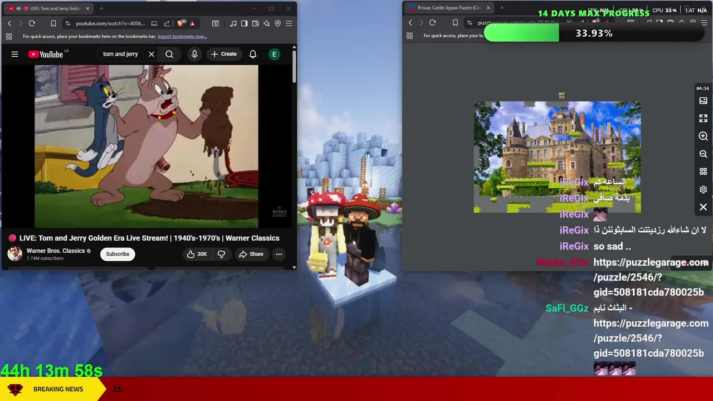The height and width of the screenshot is (401, 713).
Task: Click the 'so sad ..' chat message
Action: click(612, 246)
